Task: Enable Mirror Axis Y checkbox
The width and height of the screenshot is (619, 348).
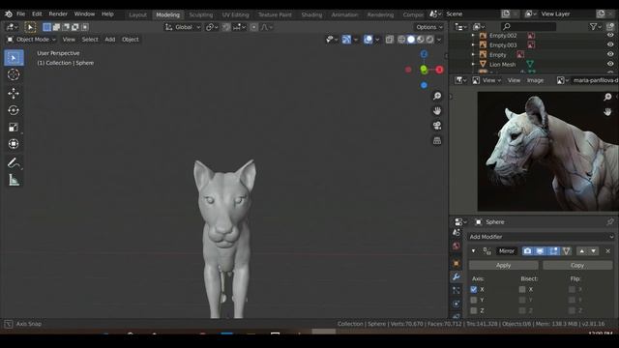Action: tap(474, 300)
